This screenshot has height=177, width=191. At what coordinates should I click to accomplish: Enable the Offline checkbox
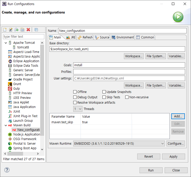(x=75, y=92)
